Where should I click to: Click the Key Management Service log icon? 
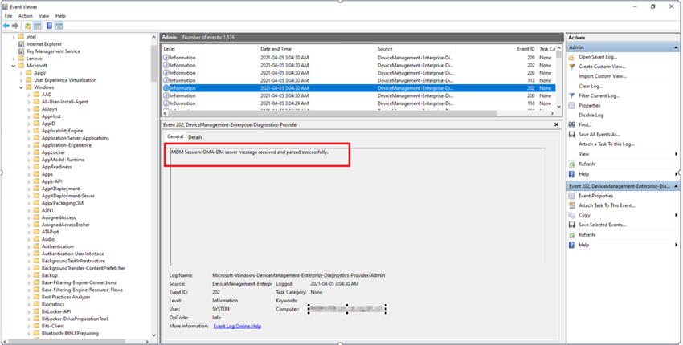21,51
